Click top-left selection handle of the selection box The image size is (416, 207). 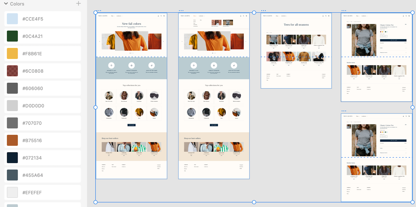pos(95,12)
